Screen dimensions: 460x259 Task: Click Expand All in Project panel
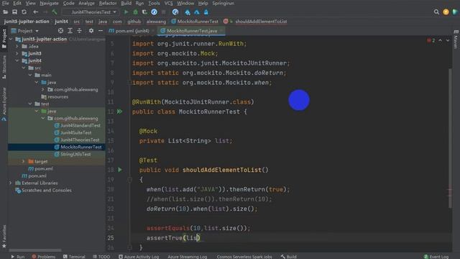tap(70, 30)
